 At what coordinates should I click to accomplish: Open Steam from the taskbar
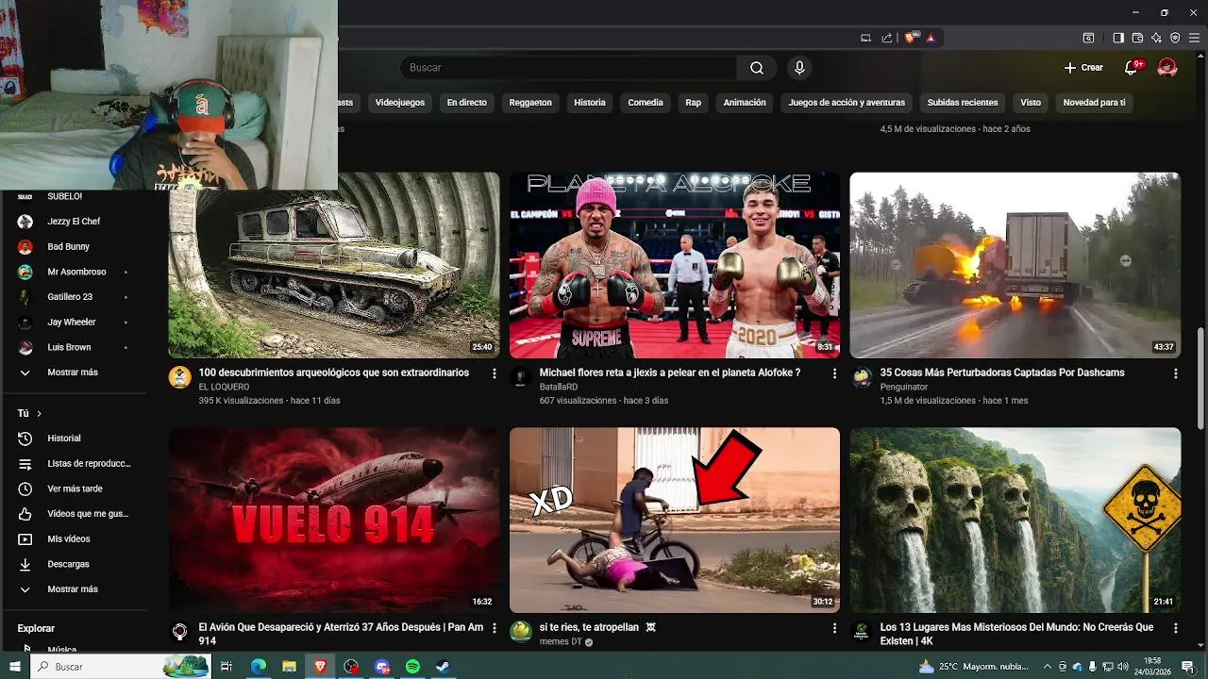click(x=443, y=667)
